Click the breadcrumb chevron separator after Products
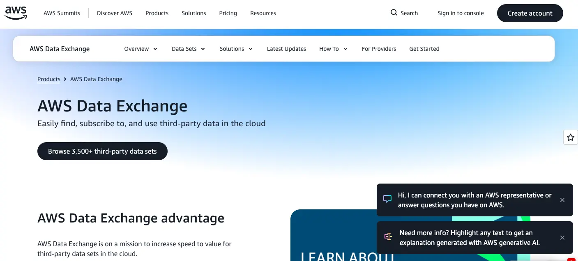This screenshot has height=261, width=578. coord(65,79)
